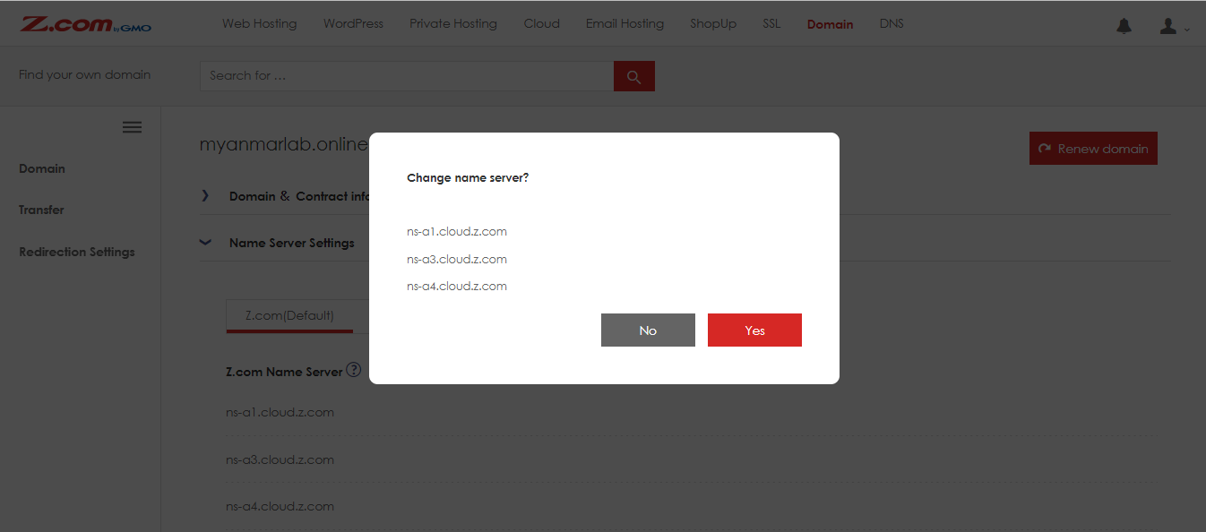This screenshot has height=532, width=1206.
Task: Open the WordPress menu
Action: tap(353, 24)
